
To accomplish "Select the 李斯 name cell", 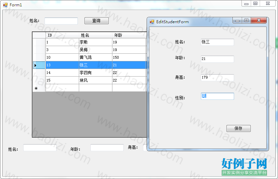I will tap(95, 42).
